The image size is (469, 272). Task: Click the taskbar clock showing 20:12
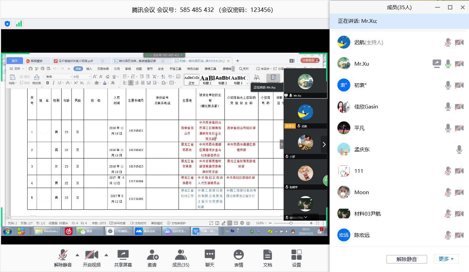tap(306, 231)
